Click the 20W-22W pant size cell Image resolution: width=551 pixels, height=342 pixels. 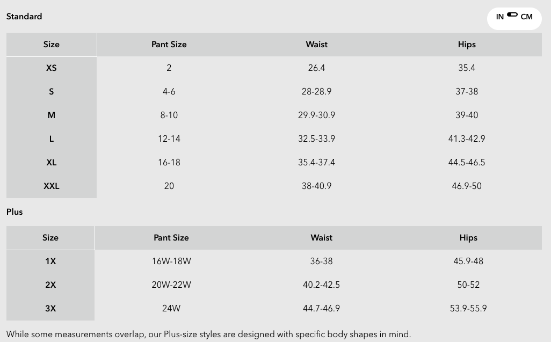[171, 285]
